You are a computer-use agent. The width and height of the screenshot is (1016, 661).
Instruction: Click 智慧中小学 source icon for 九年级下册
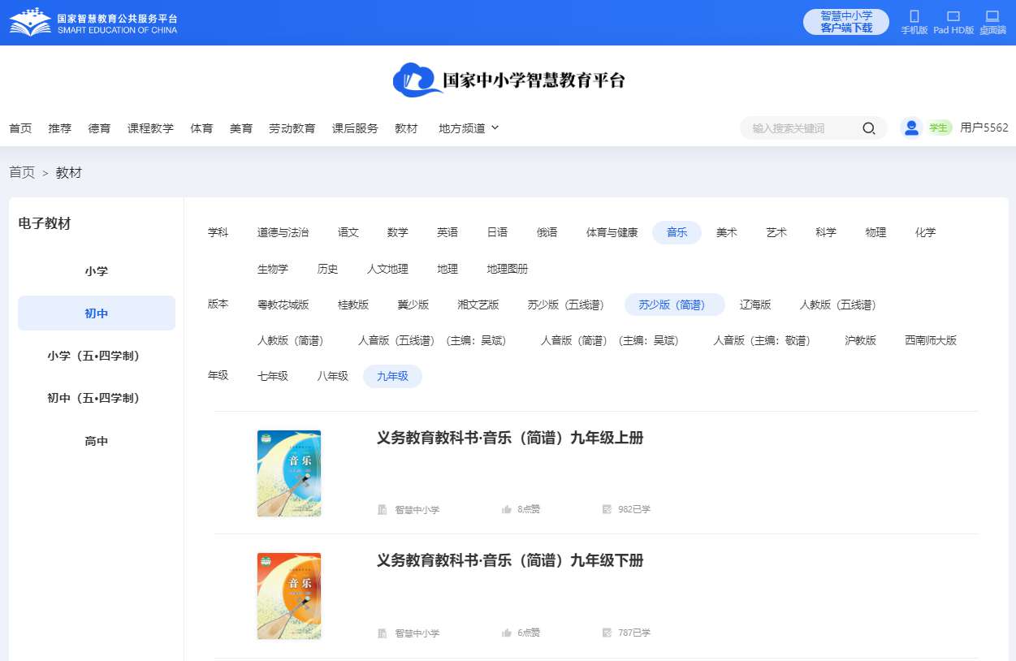pos(383,633)
